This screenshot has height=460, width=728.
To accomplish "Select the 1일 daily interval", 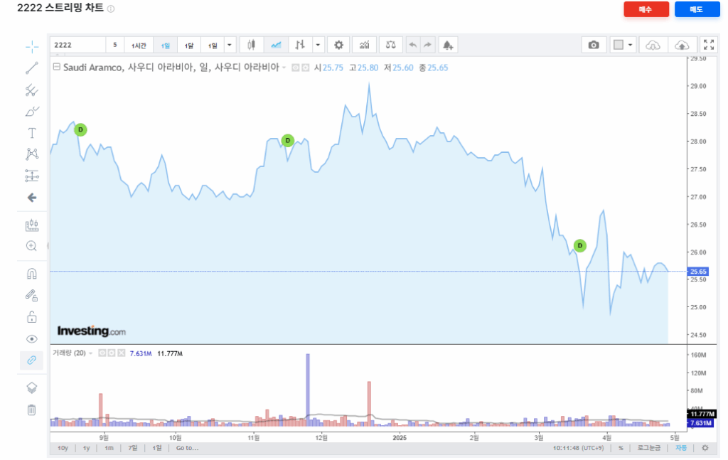I will click(165, 45).
